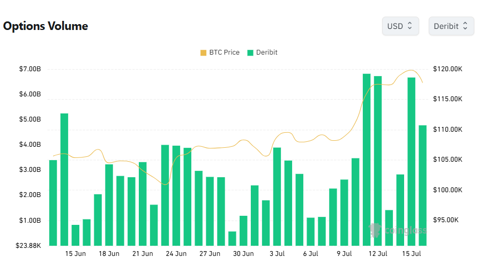The height and width of the screenshot is (257, 477).
Task: Click the up-down arrows beside Deribit
Action: pyautogui.click(x=465, y=26)
